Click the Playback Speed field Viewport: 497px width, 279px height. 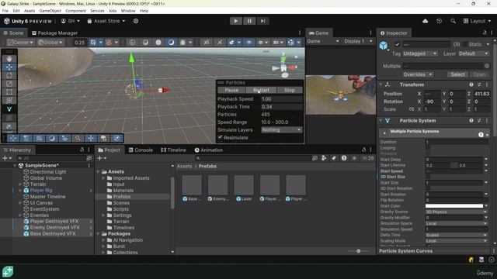point(281,98)
